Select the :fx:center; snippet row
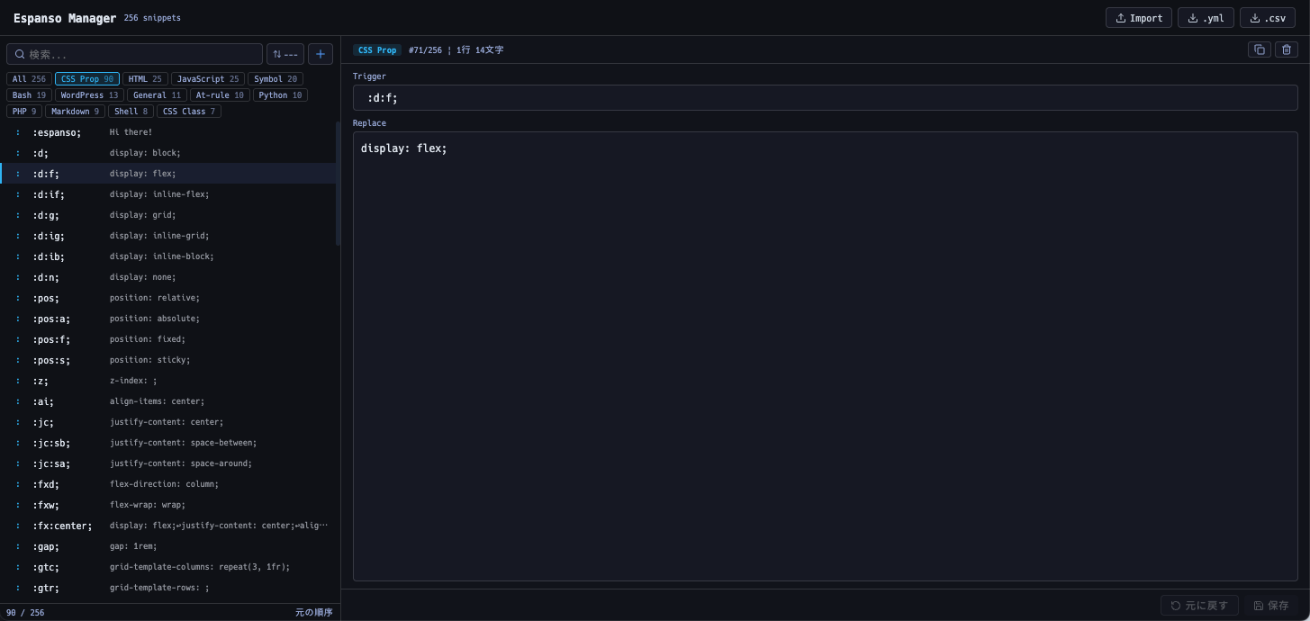Viewport: 1310px width, 621px height. [171, 526]
